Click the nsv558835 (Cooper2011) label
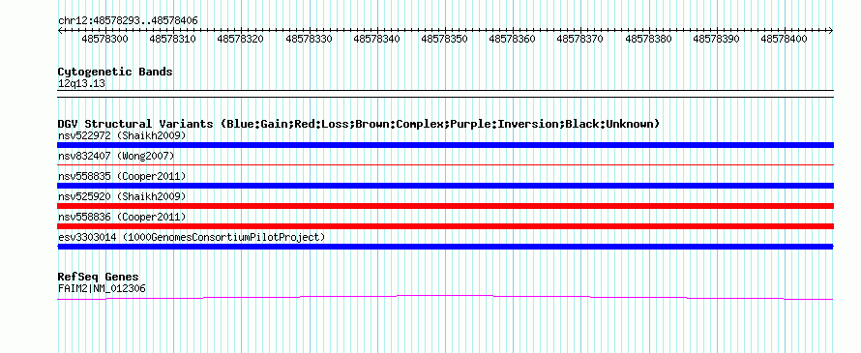Viewport: 861px width, 353px height. coord(122,176)
